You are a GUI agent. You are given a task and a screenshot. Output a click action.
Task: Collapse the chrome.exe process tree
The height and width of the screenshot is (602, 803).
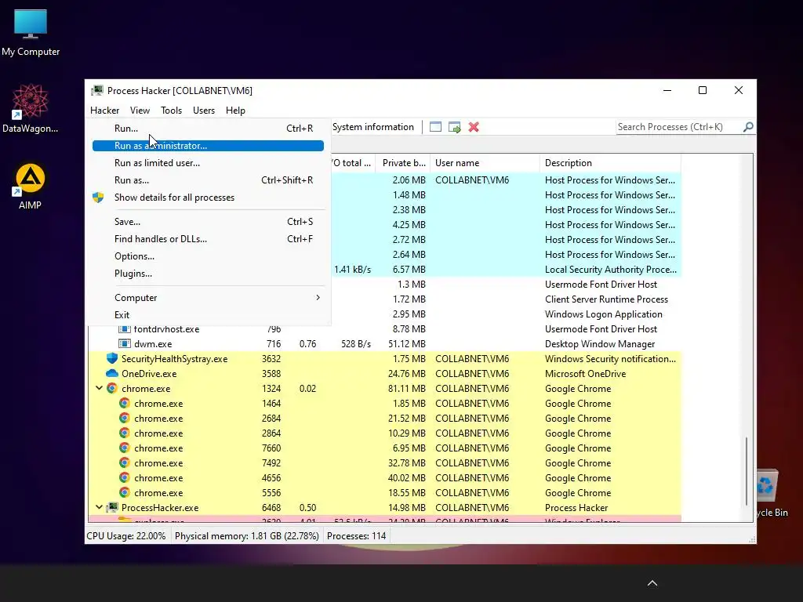[x=99, y=389]
